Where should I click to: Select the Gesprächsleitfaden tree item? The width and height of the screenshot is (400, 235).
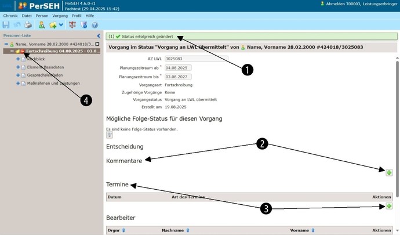(45, 75)
